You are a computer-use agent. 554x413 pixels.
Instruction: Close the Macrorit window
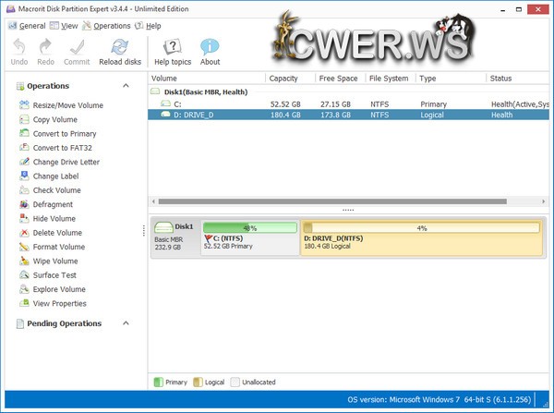pyautogui.click(x=538, y=9)
